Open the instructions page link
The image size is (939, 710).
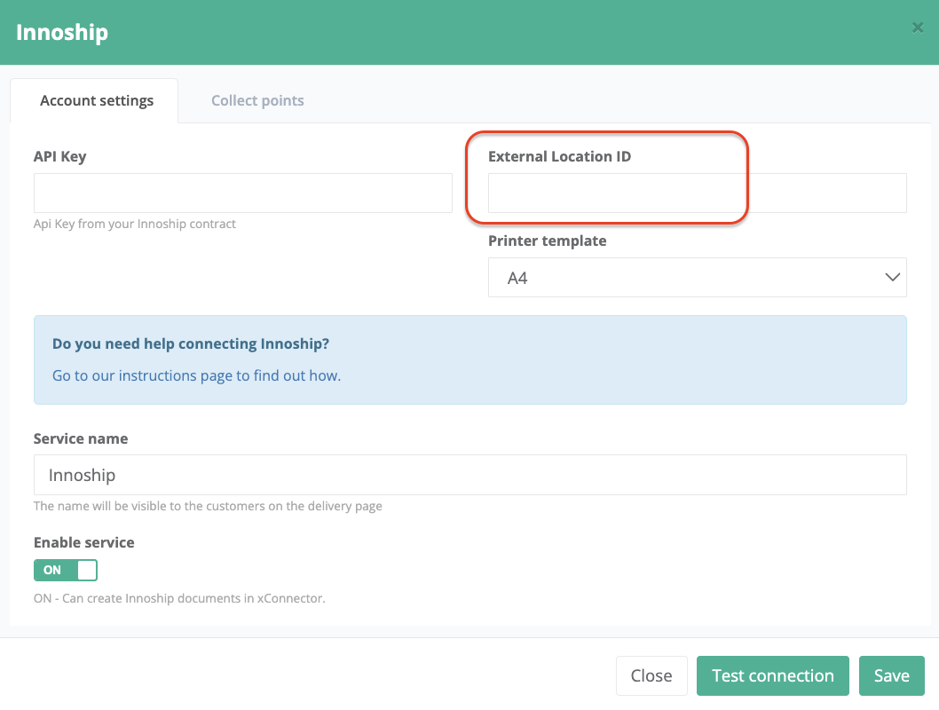click(x=196, y=376)
